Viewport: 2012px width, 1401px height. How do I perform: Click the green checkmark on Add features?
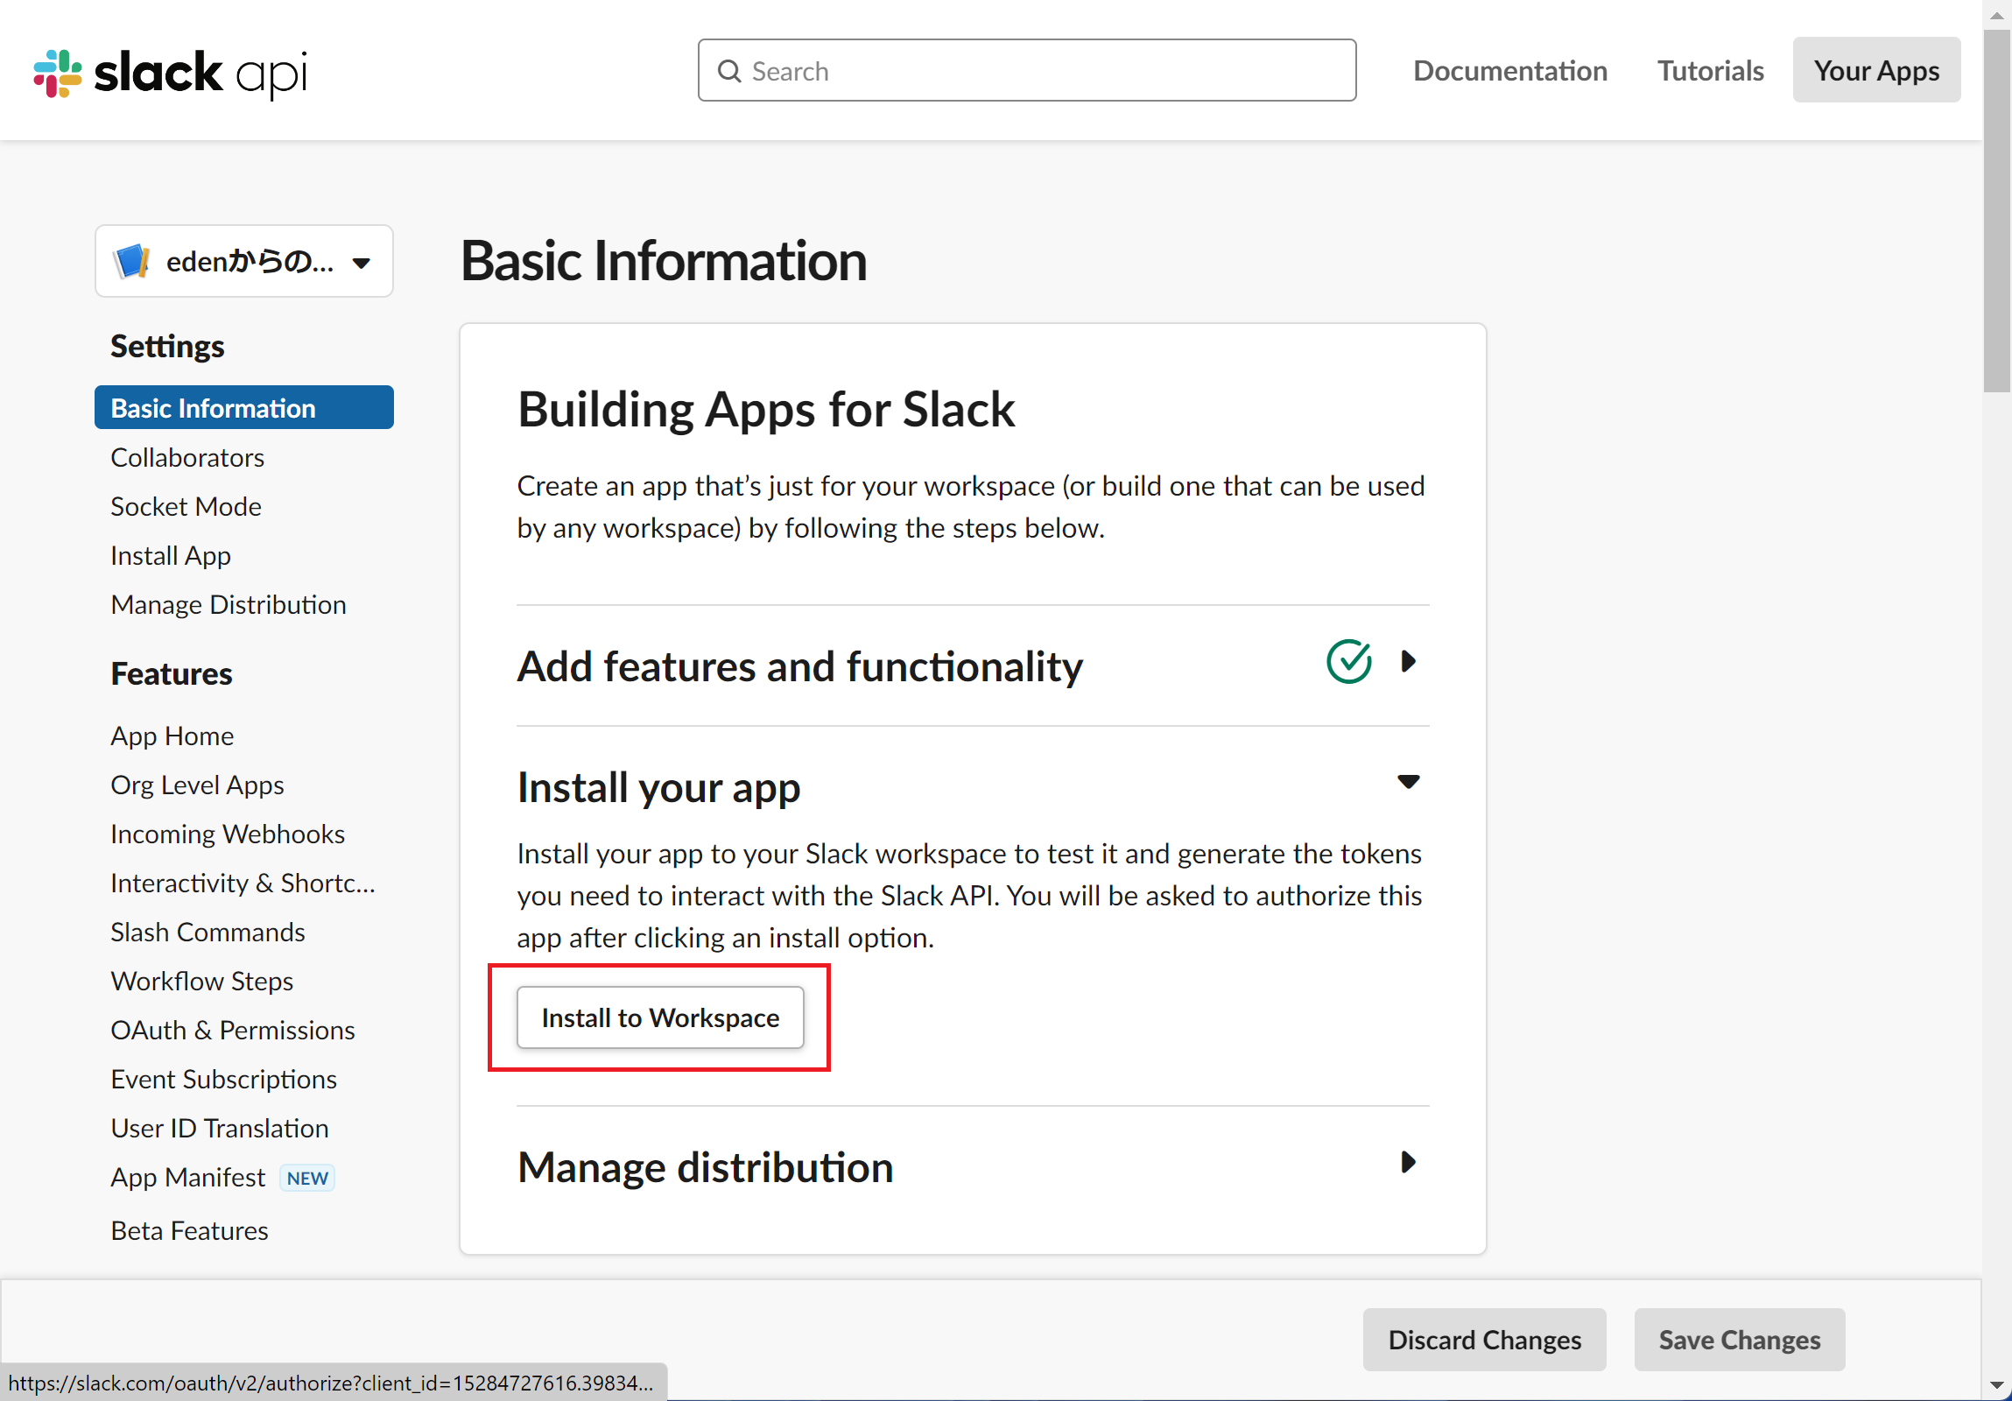pyautogui.click(x=1348, y=661)
